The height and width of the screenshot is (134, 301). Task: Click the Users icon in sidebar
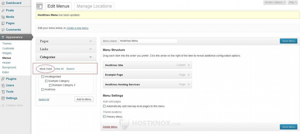3,85
